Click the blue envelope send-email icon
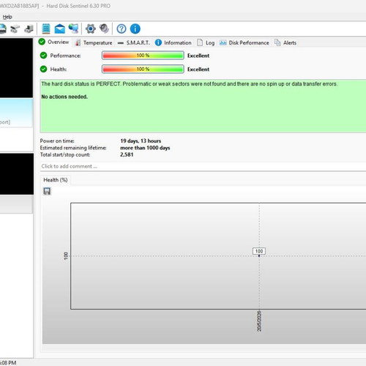Image resolution: width=366 pixels, height=366 pixels. click(x=59, y=29)
